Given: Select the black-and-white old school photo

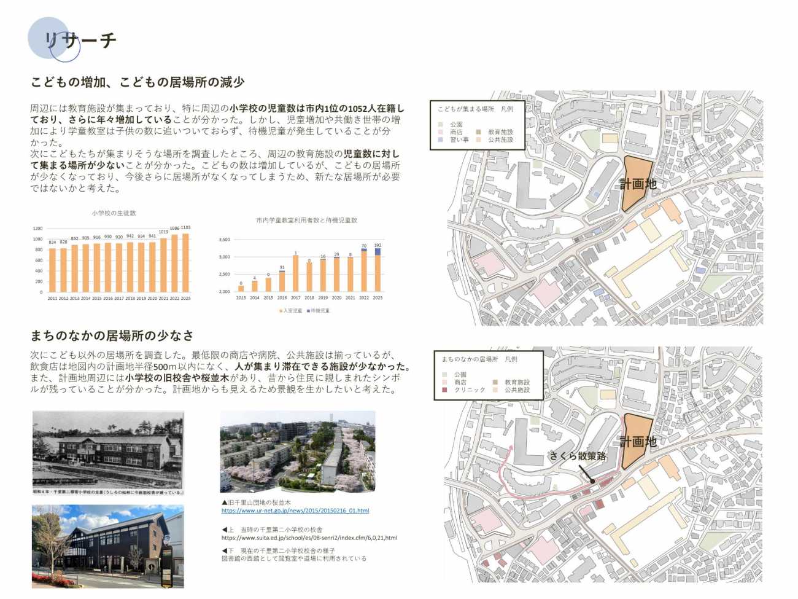Looking at the screenshot, I should click(x=108, y=453).
